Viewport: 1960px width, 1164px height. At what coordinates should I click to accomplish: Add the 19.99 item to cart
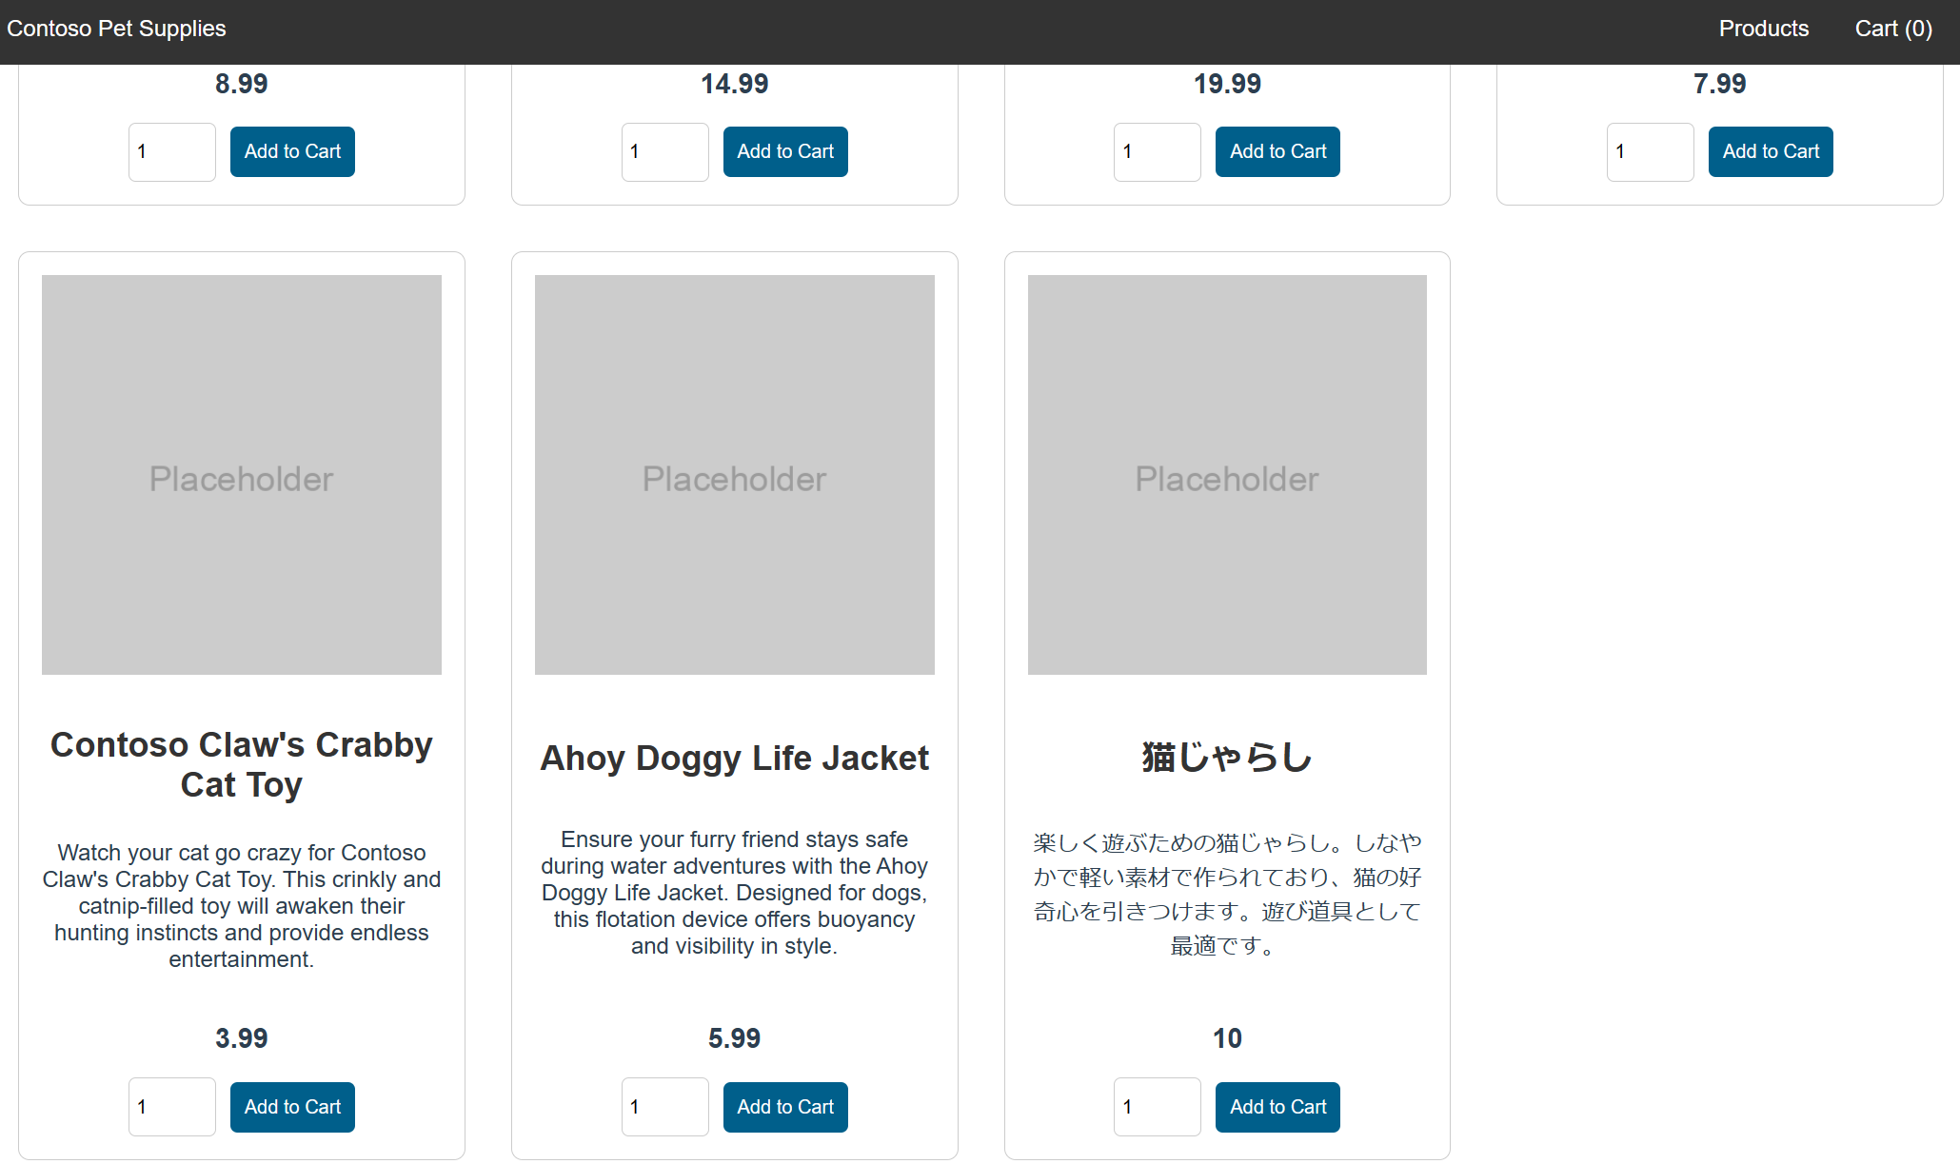coord(1277,151)
